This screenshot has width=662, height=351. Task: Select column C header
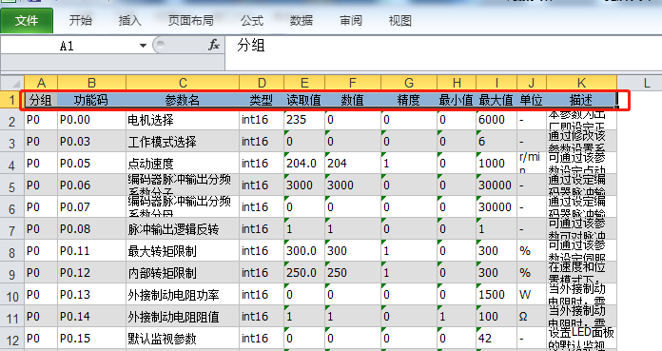tap(183, 83)
